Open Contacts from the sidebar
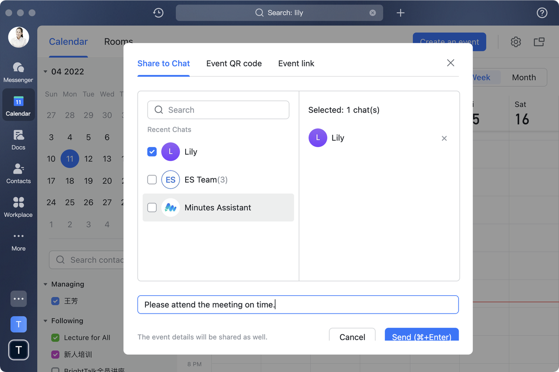This screenshot has width=559, height=372. pyautogui.click(x=18, y=174)
